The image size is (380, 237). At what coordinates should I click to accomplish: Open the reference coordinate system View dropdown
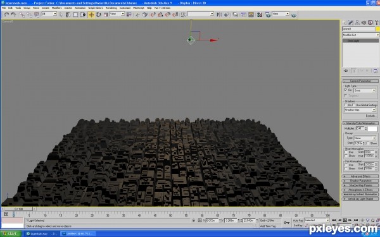[117, 14]
